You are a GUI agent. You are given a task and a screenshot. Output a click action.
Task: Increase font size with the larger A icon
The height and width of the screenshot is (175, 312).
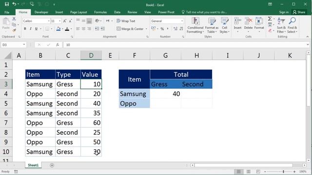coord(65,21)
